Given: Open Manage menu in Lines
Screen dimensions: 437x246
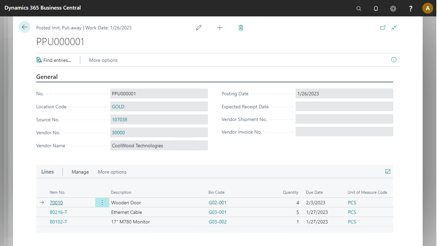Looking at the screenshot, I should [x=80, y=172].
